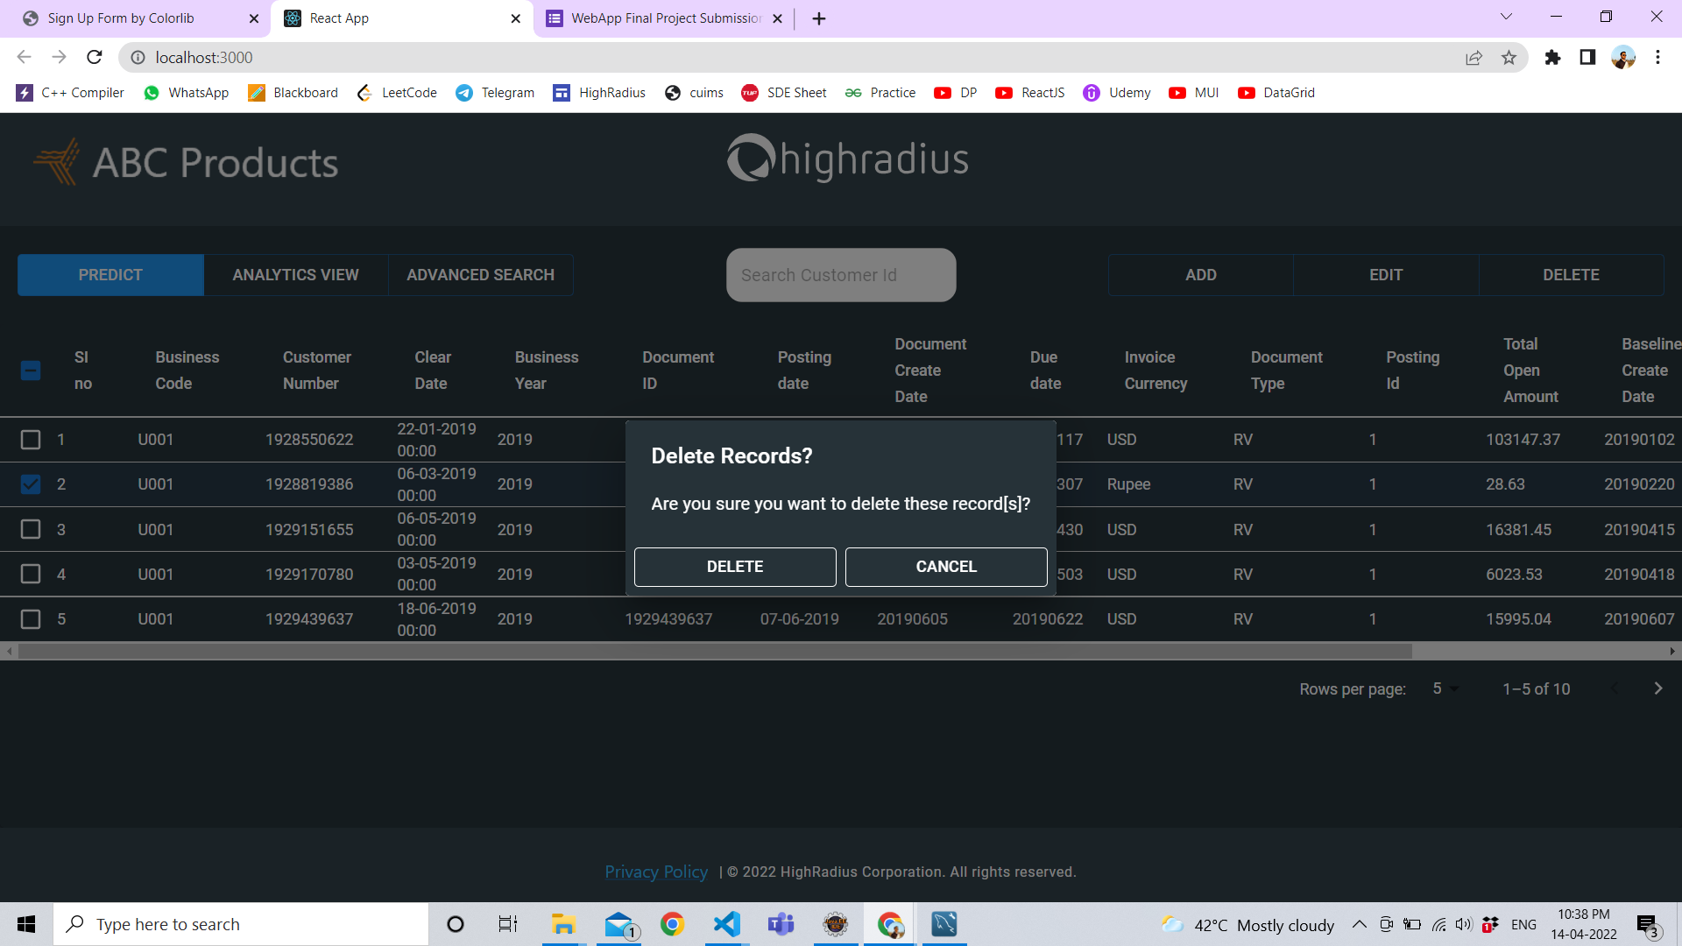Open the Privacy Policy link
The width and height of the screenshot is (1682, 946).
click(656, 872)
